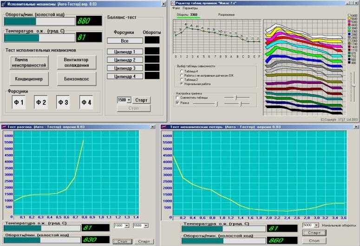The width and height of the screenshot is (360, 246).
Task: Choose Таблица 2 radio button
Action: tap(182, 80)
